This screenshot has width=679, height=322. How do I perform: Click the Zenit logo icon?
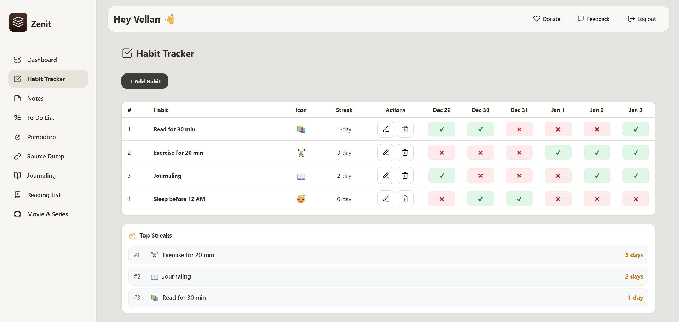pyautogui.click(x=18, y=22)
